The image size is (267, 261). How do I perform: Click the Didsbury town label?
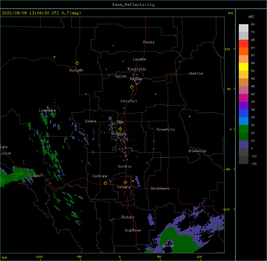119,134
